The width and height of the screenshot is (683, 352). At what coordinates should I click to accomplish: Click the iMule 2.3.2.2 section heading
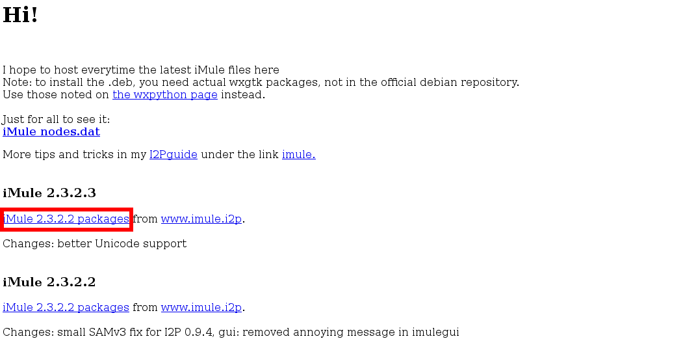coord(49,282)
